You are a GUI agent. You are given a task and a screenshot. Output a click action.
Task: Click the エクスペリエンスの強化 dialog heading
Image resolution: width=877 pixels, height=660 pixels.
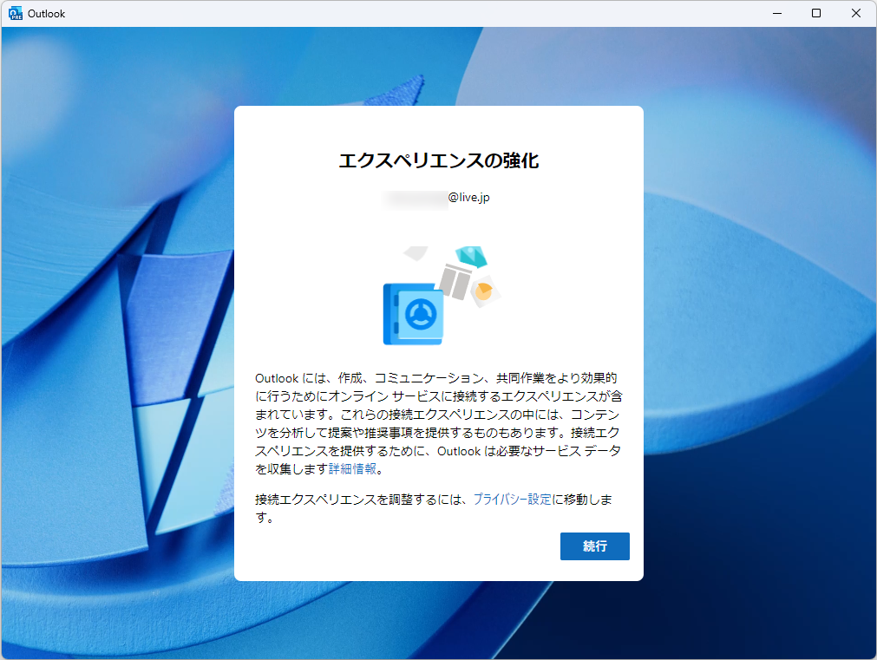tap(438, 160)
